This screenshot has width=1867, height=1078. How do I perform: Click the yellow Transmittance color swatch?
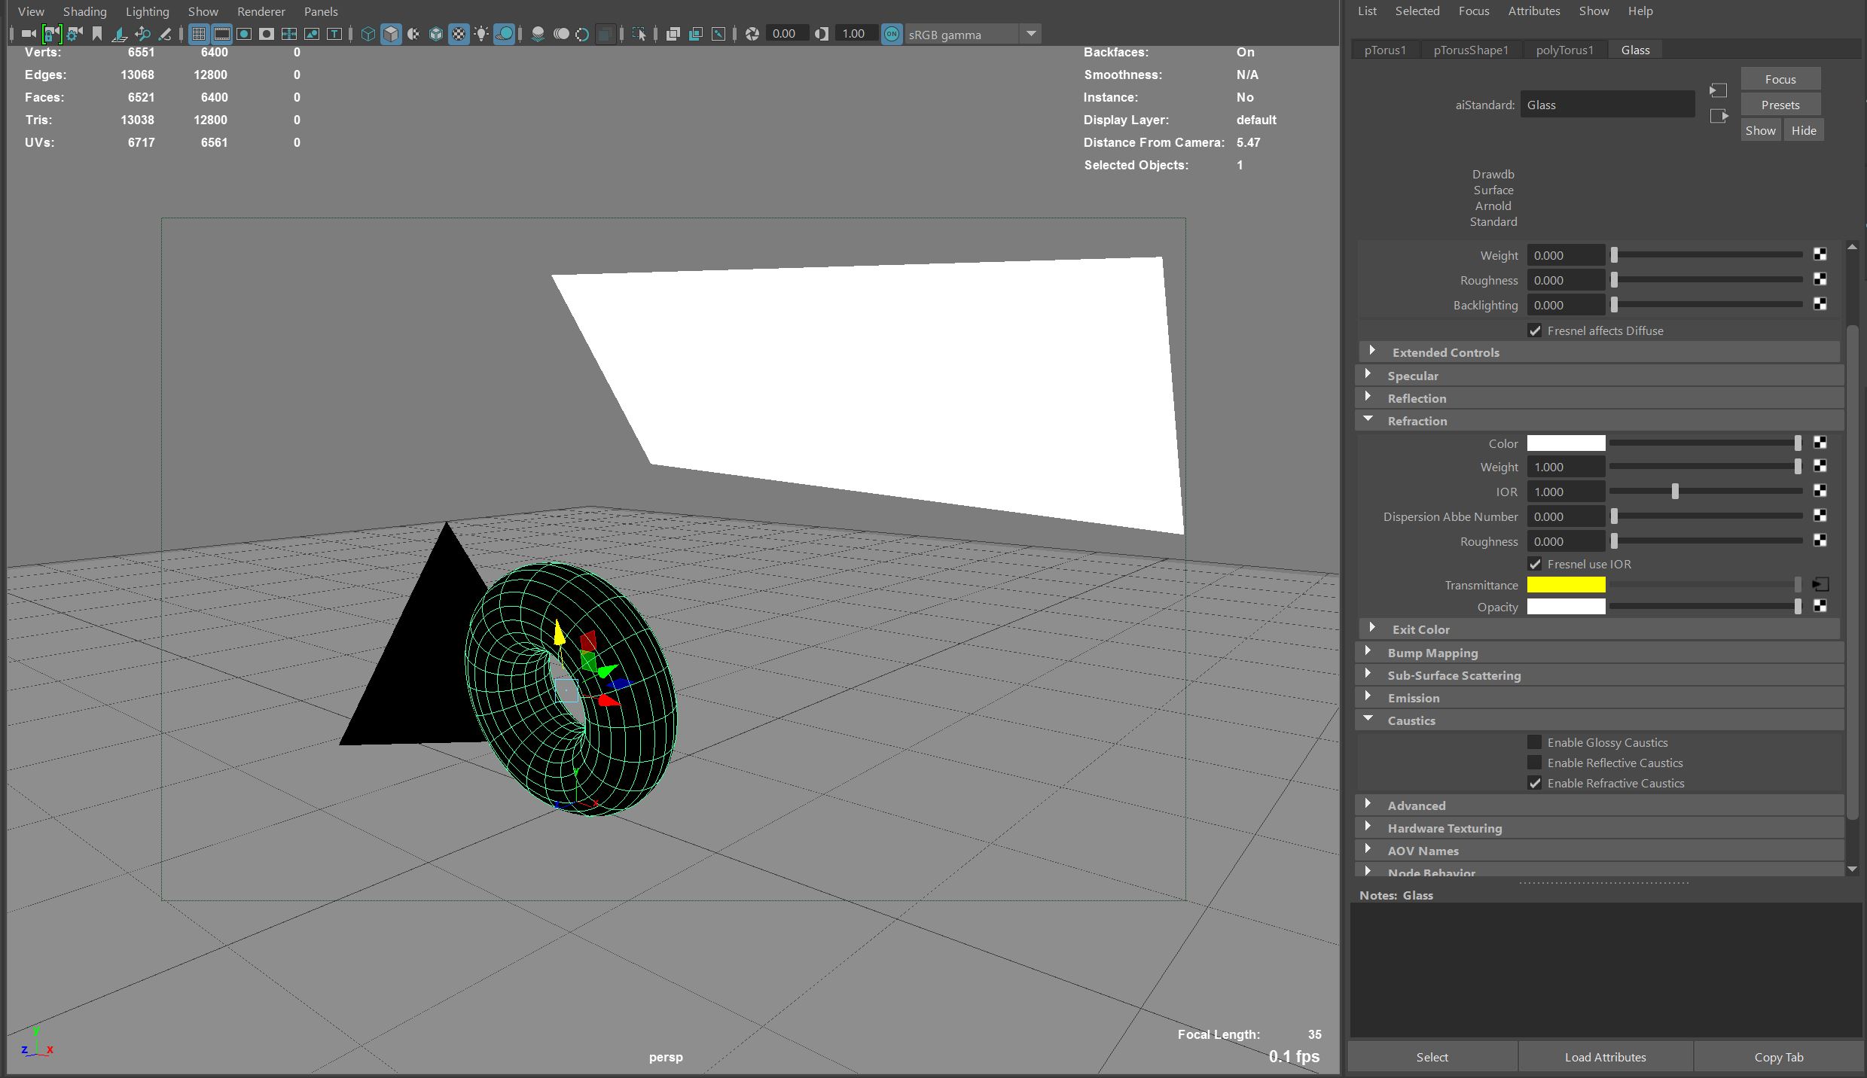click(1565, 585)
